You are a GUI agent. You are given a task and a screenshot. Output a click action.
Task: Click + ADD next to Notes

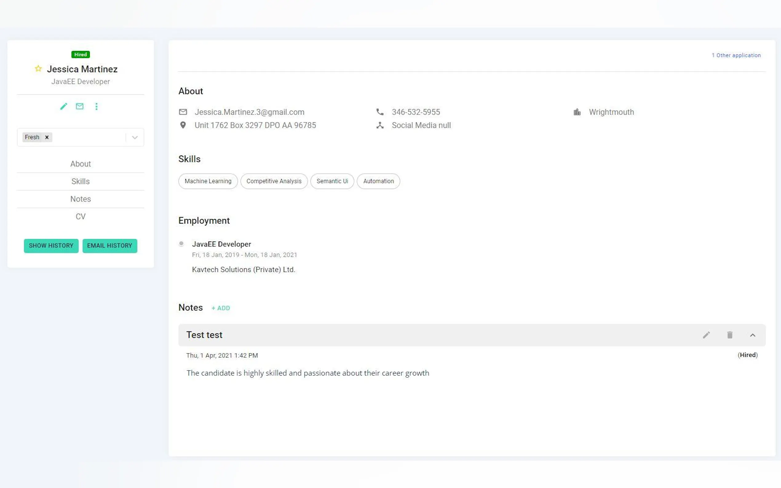220,308
